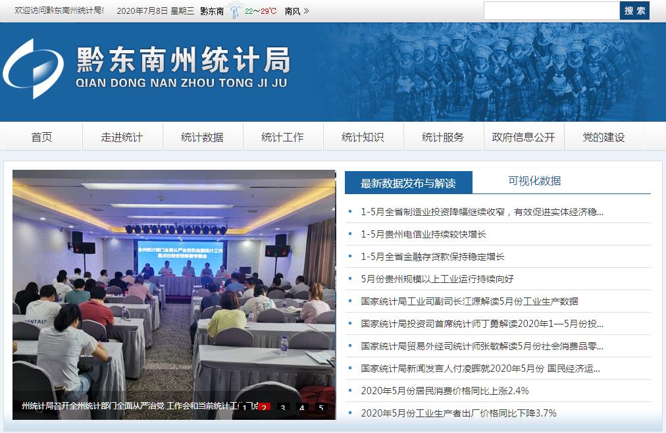Select slide 4 in image carousel
Screen dimensions: 666x433
[302, 407]
